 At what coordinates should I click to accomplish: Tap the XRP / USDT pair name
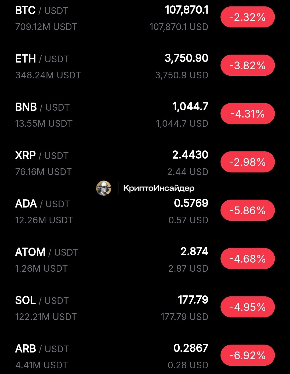point(42,156)
